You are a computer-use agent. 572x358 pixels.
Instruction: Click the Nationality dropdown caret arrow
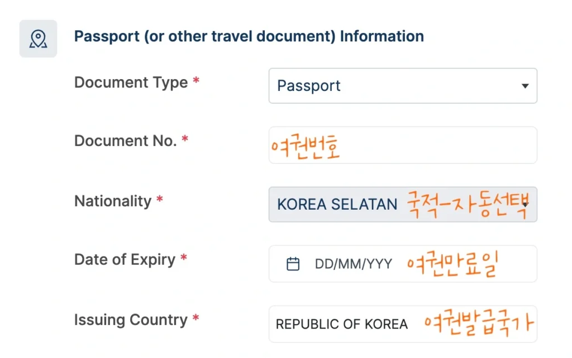[x=526, y=205]
